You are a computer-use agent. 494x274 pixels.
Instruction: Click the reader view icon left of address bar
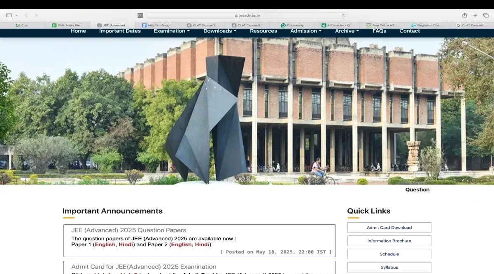[x=140, y=16]
